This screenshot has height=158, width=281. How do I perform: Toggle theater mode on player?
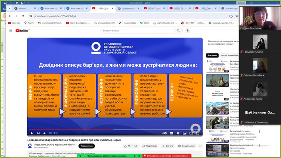(191, 133)
